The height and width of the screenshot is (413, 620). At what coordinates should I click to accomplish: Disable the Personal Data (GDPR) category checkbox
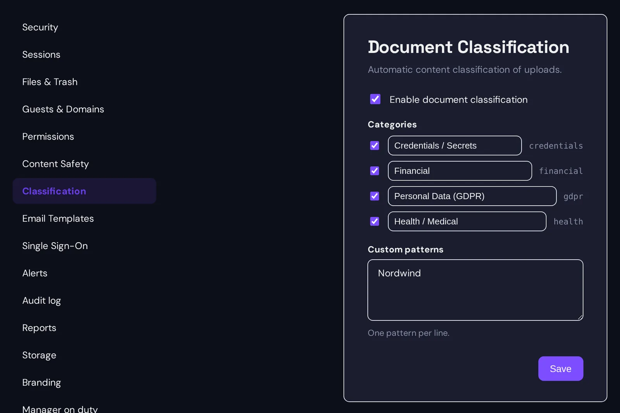(374, 196)
